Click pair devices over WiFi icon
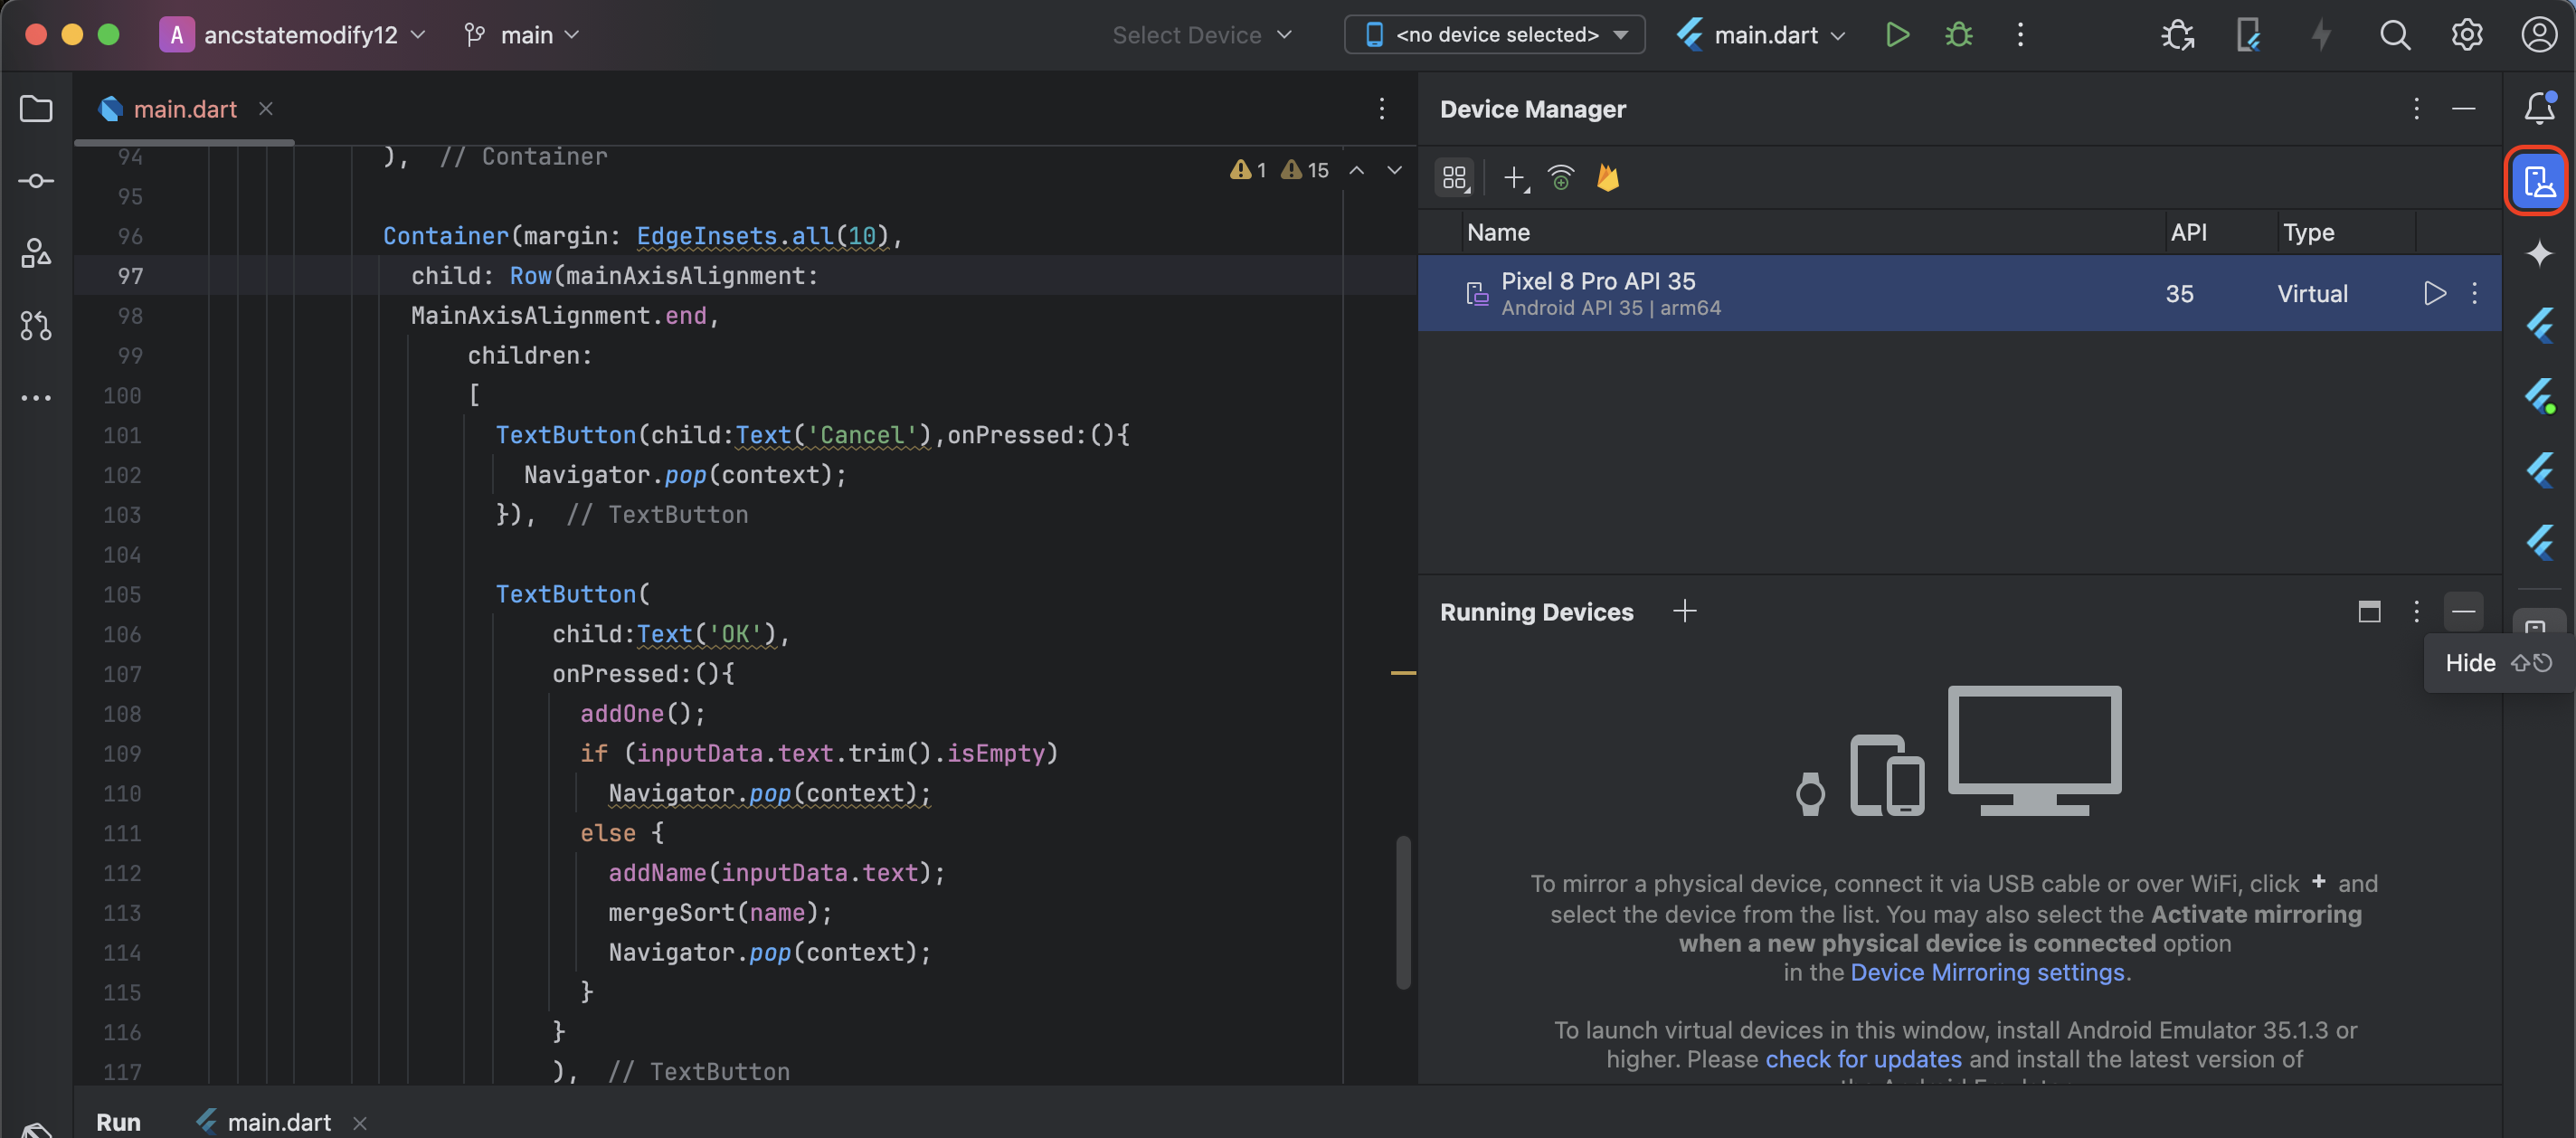2576x1138 pixels. pyautogui.click(x=1560, y=178)
